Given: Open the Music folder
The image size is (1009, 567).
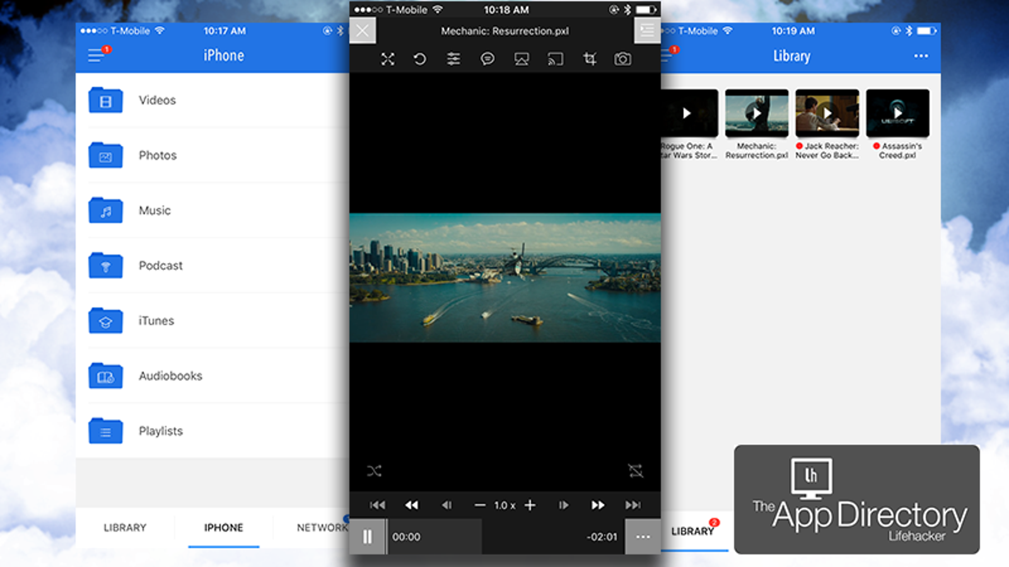Looking at the screenshot, I should 213,210.
